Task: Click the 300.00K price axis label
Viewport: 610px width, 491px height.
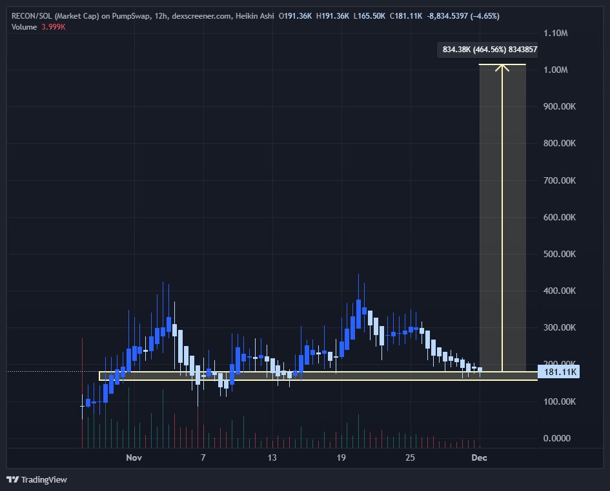Action: pyautogui.click(x=560, y=327)
